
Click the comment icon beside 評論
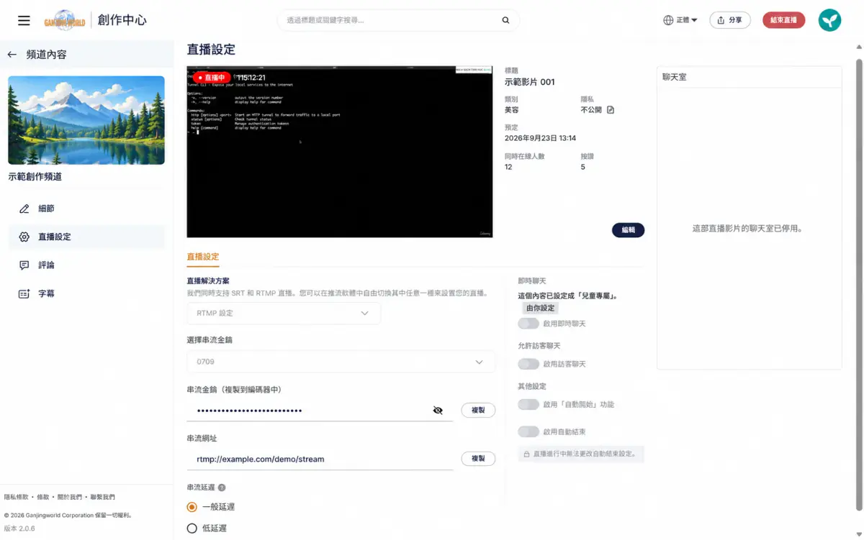(x=24, y=265)
